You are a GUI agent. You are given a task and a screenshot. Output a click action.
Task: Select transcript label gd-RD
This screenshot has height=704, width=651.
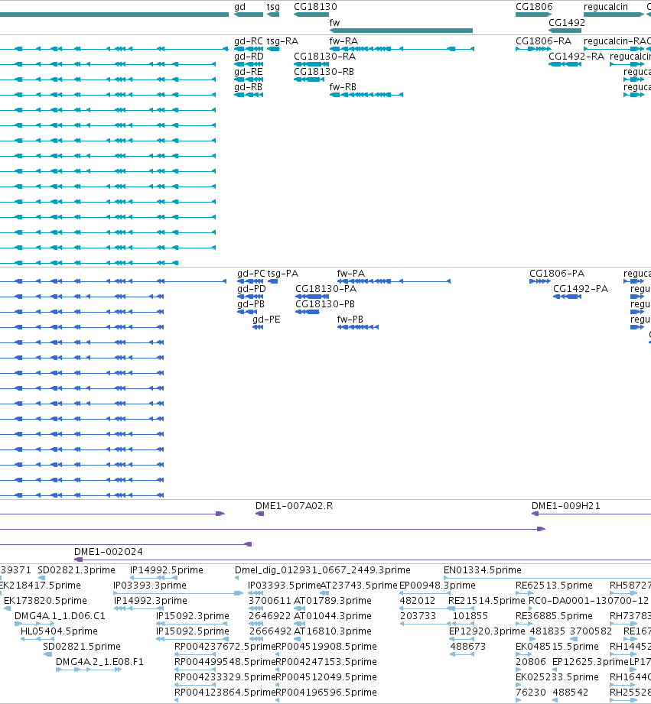tap(249, 57)
